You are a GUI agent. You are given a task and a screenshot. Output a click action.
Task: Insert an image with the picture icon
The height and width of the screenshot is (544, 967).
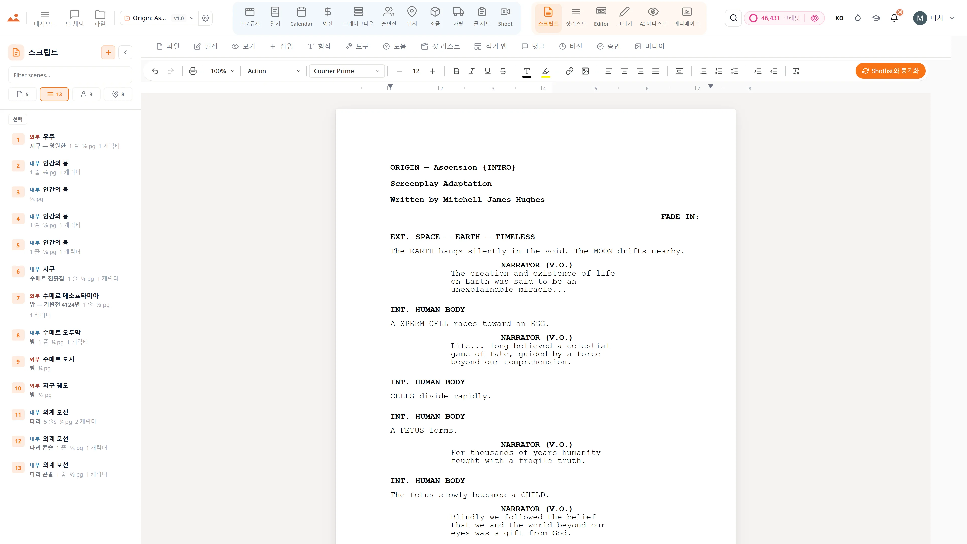click(585, 71)
